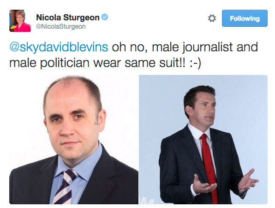The image size is (275, 208).
Task: Open the @skydavidblevins mention link
Action: [59, 47]
